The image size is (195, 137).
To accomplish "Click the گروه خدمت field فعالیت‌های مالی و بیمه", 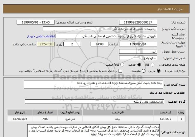I will click(94, 102).
